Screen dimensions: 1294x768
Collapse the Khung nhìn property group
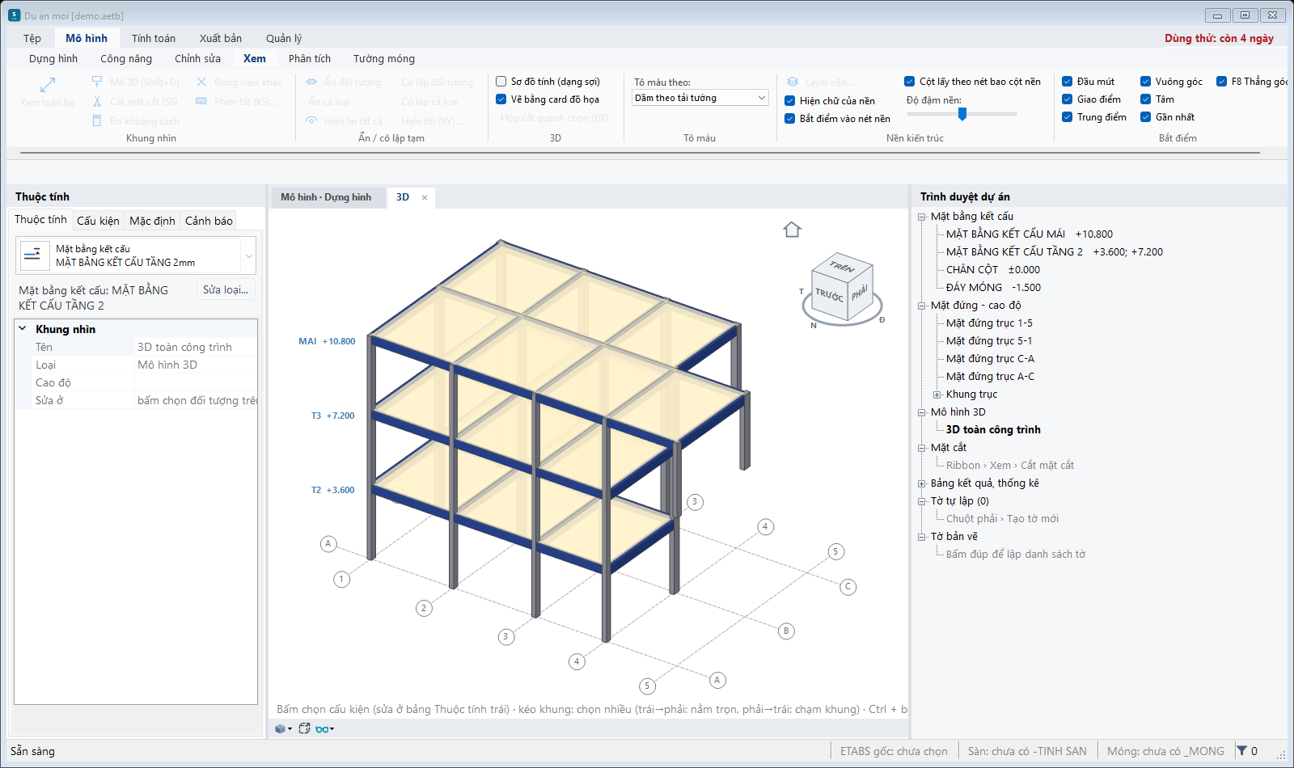22,329
